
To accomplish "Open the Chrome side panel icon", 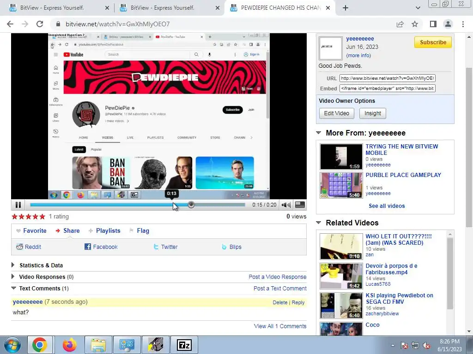I will 433,24.
